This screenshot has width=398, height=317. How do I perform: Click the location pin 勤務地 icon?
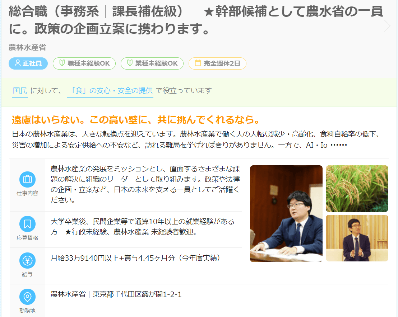click(x=27, y=297)
